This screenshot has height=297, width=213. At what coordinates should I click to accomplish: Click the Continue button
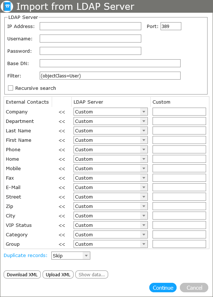tap(163, 288)
